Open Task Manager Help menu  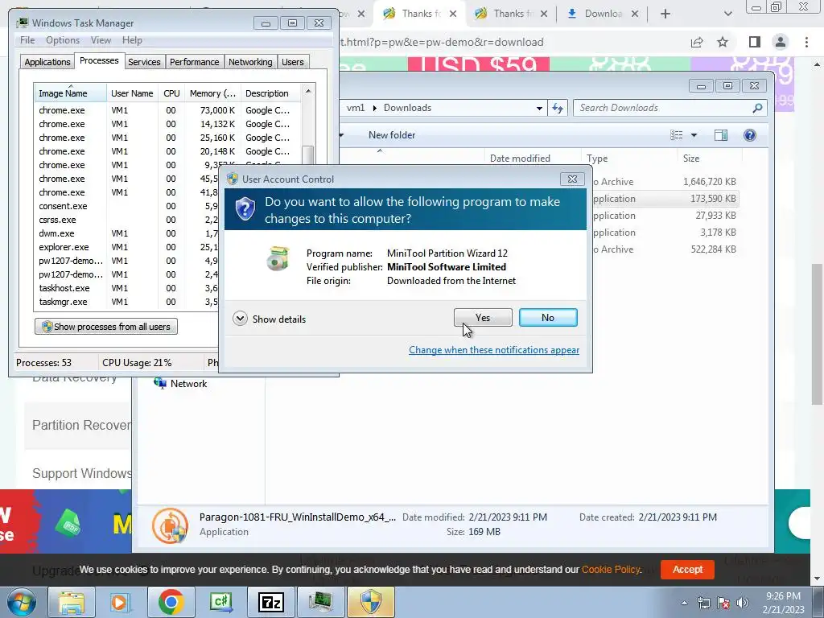click(132, 40)
